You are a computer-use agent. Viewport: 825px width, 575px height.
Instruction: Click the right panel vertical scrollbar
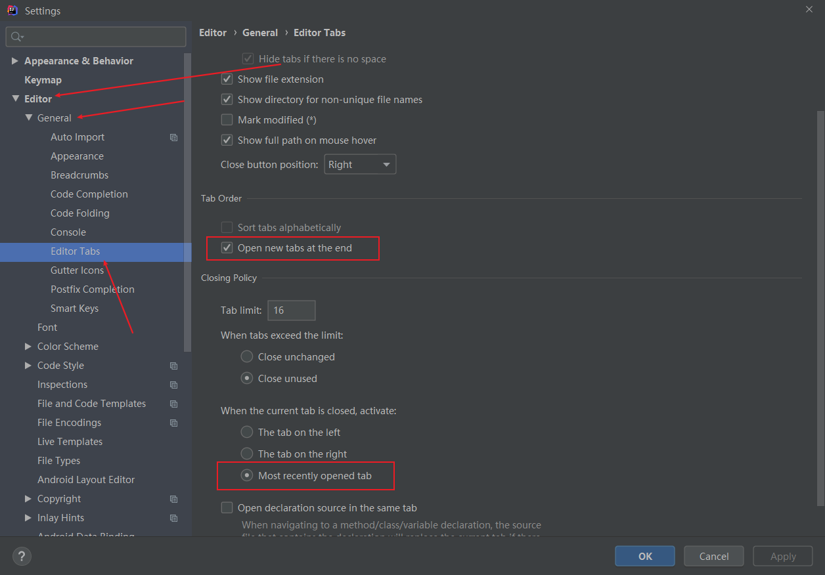[820, 309]
